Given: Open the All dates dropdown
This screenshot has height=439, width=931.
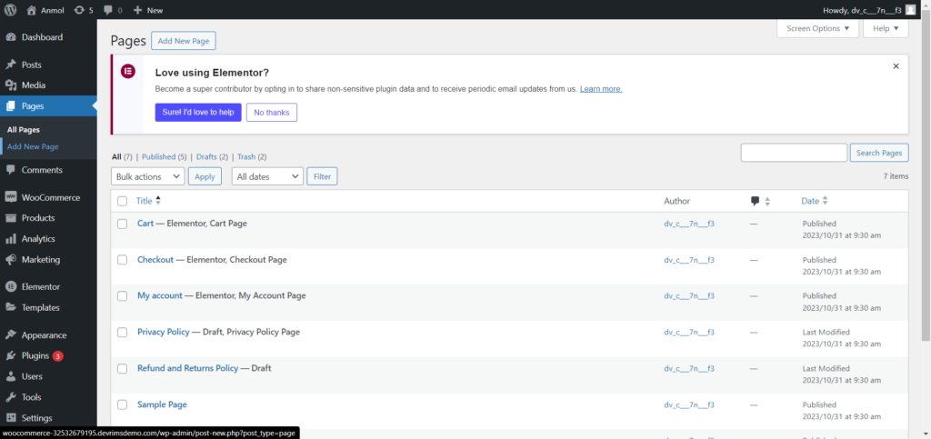Looking at the screenshot, I should click(x=267, y=176).
